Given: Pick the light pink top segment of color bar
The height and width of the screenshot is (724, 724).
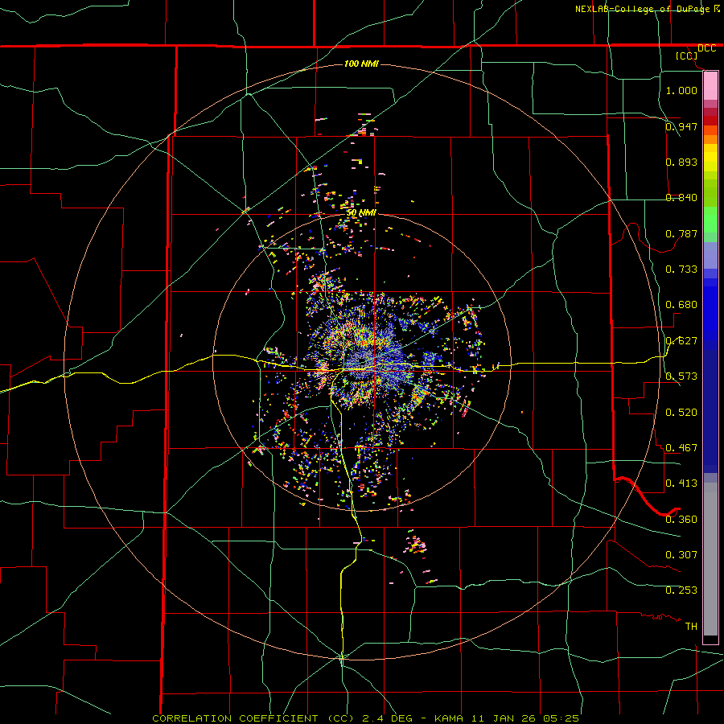Looking at the screenshot, I should coord(710,86).
